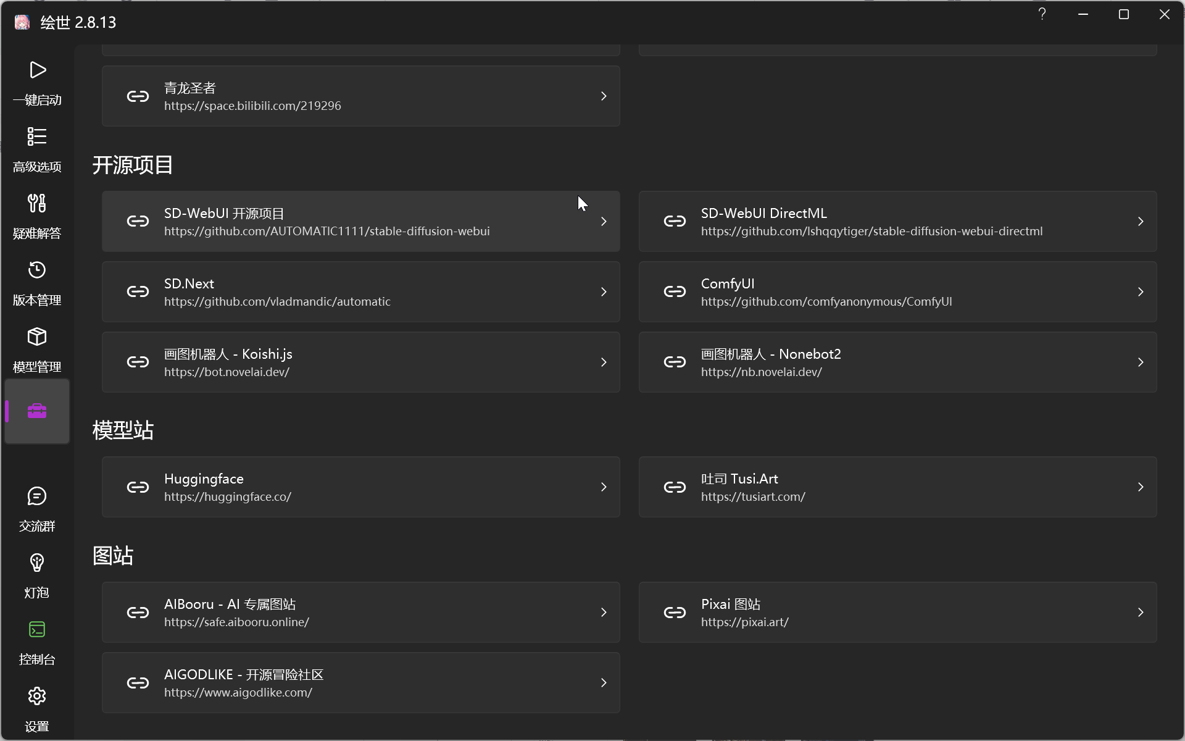Open the Huggingface link card
Viewport: 1185px width, 741px height.
pyautogui.click(x=360, y=487)
